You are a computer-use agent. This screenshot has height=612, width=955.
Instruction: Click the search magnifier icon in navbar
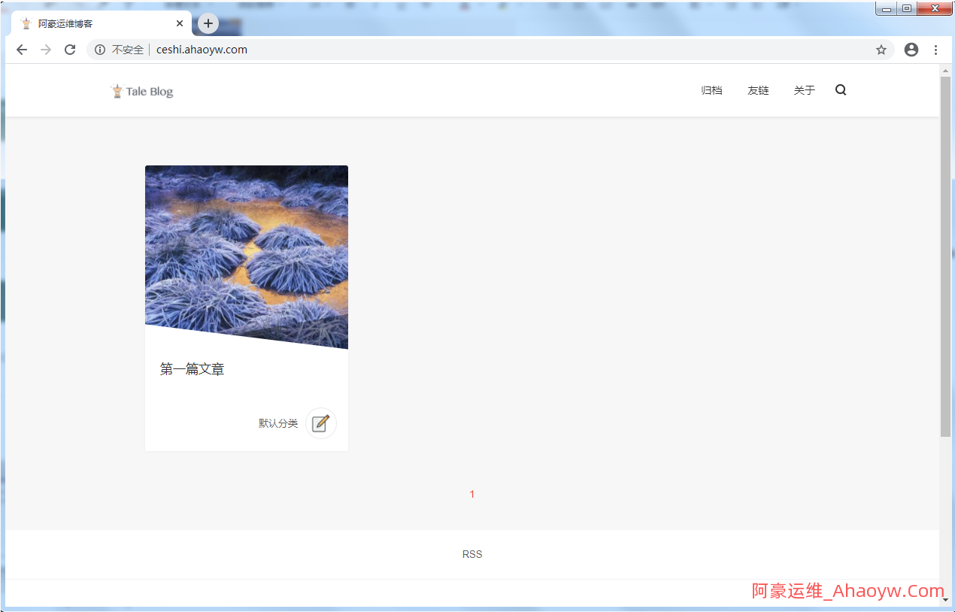pyautogui.click(x=841, y=90)
